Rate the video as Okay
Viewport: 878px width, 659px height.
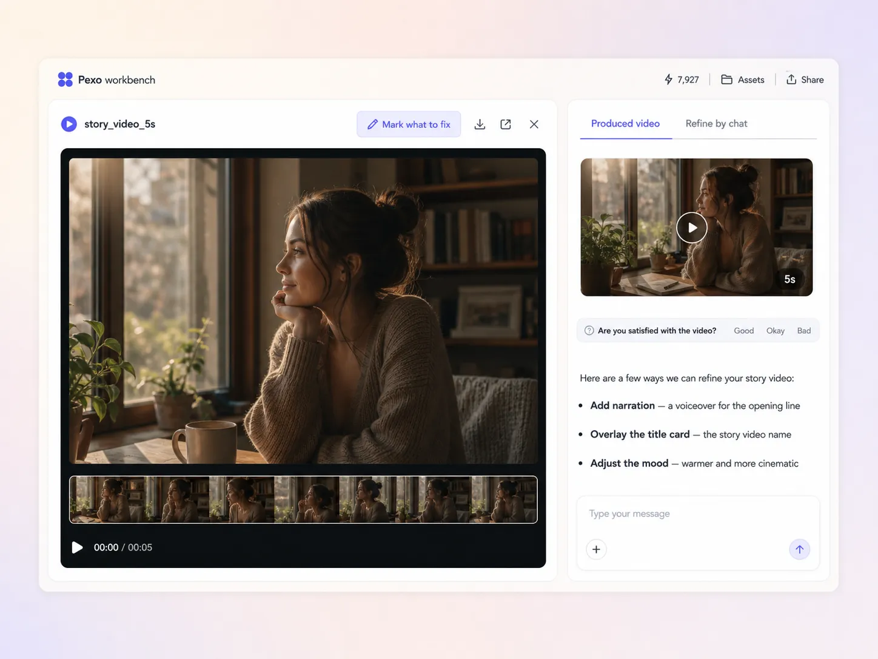pos(776,331)
